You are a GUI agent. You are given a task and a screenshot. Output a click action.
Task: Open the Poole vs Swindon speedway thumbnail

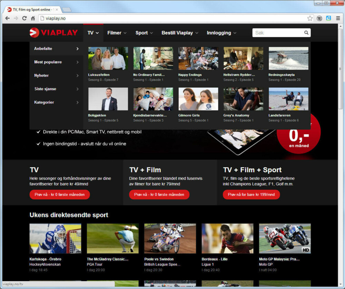(170, 238)
